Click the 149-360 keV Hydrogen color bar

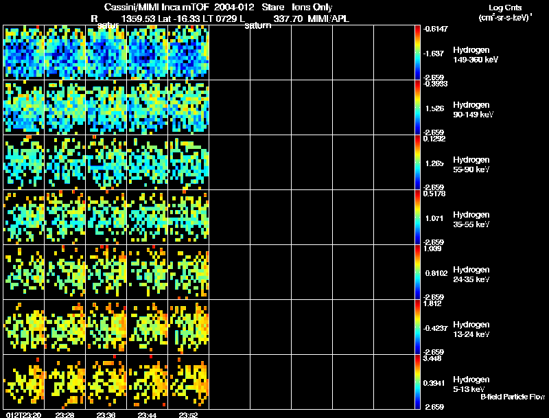(418, 52)
